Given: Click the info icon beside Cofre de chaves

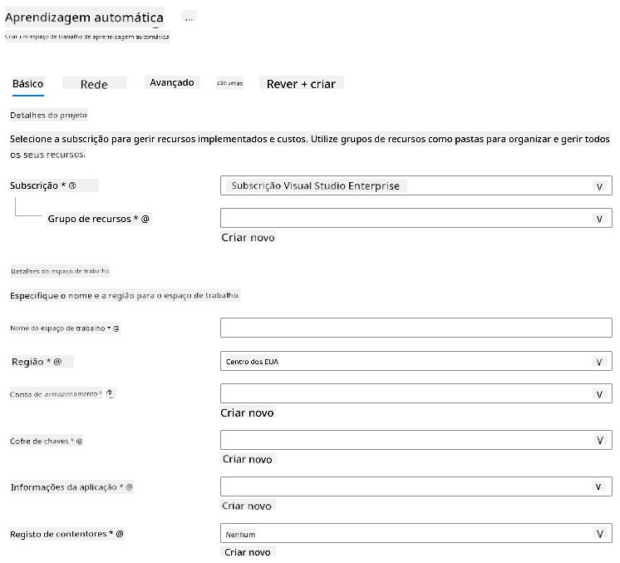Looking at the screenshot, I should click(x=79, y=441).
